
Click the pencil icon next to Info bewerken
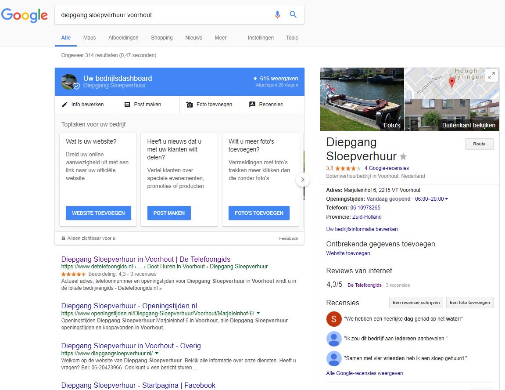click(x=65, y=105)
